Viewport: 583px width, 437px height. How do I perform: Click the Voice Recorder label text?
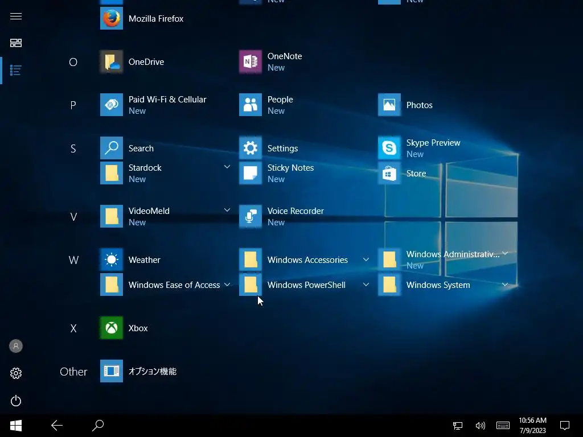295,211
